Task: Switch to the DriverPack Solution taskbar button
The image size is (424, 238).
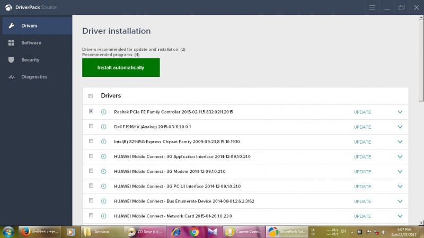Action: [x=287, y=232]
